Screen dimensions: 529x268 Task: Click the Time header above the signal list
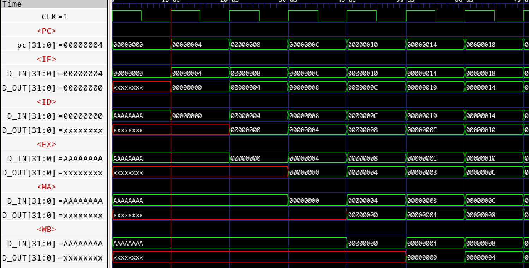[x=12, y=4]
